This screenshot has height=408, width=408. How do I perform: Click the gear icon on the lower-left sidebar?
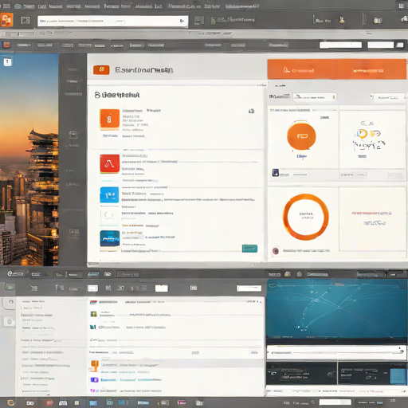click(x=10, y=322)
